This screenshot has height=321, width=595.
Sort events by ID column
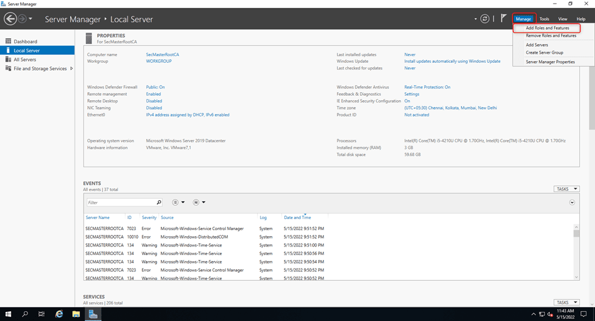[129, 217]
